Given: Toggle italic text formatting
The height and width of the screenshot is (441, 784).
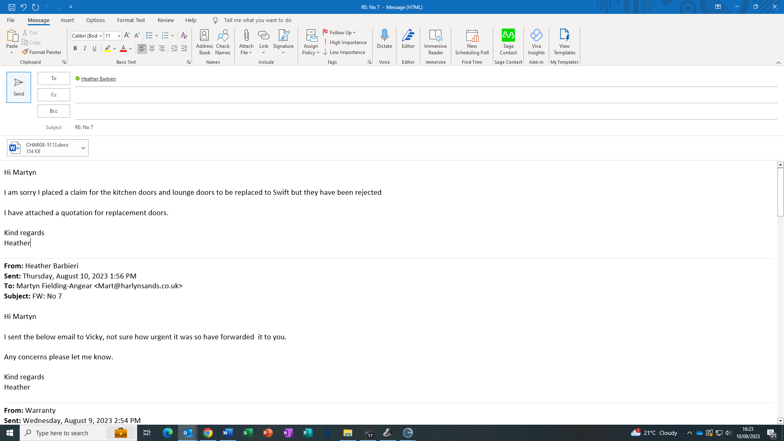Looking at the screenshot, I should (x=85, y=49).
